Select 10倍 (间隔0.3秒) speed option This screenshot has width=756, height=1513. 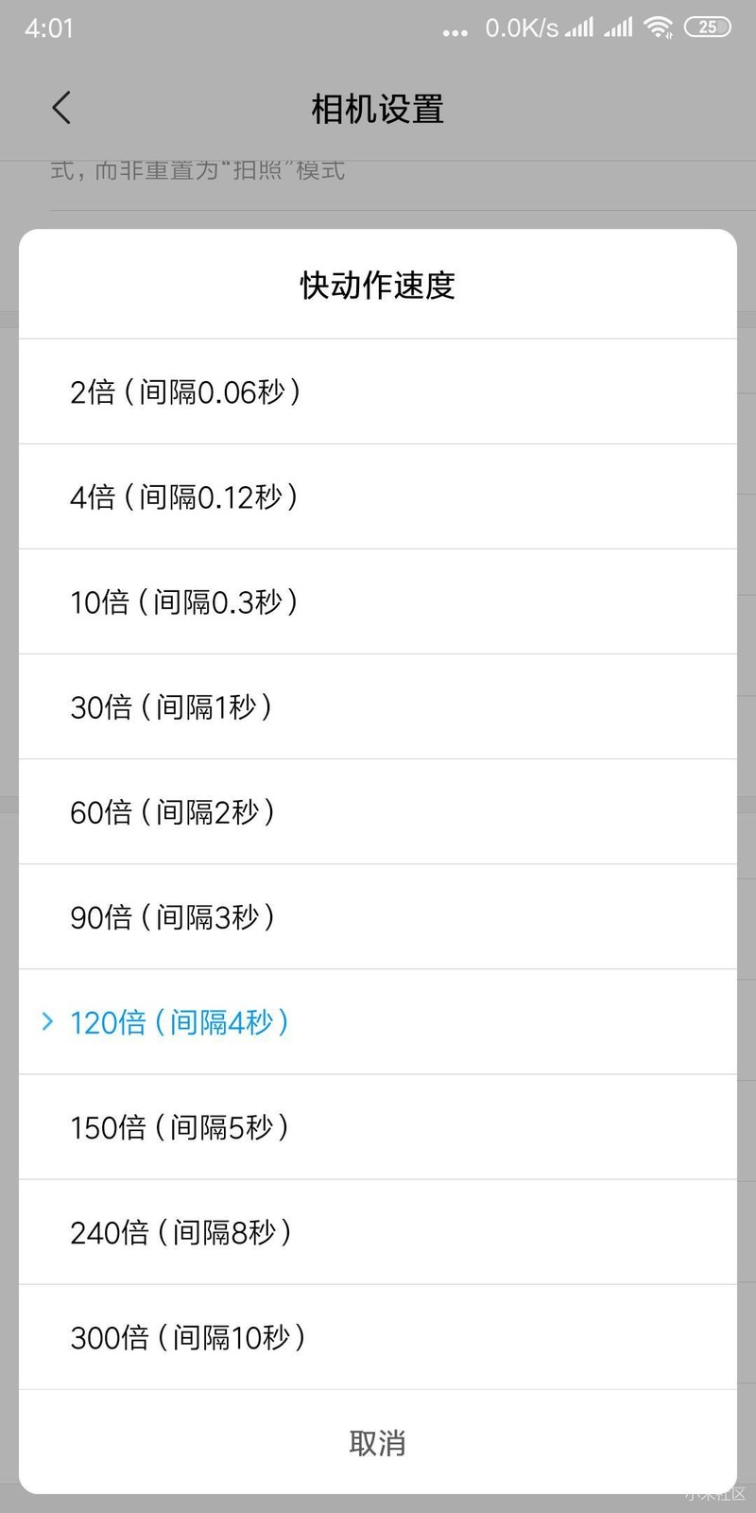tap(378, 601)
